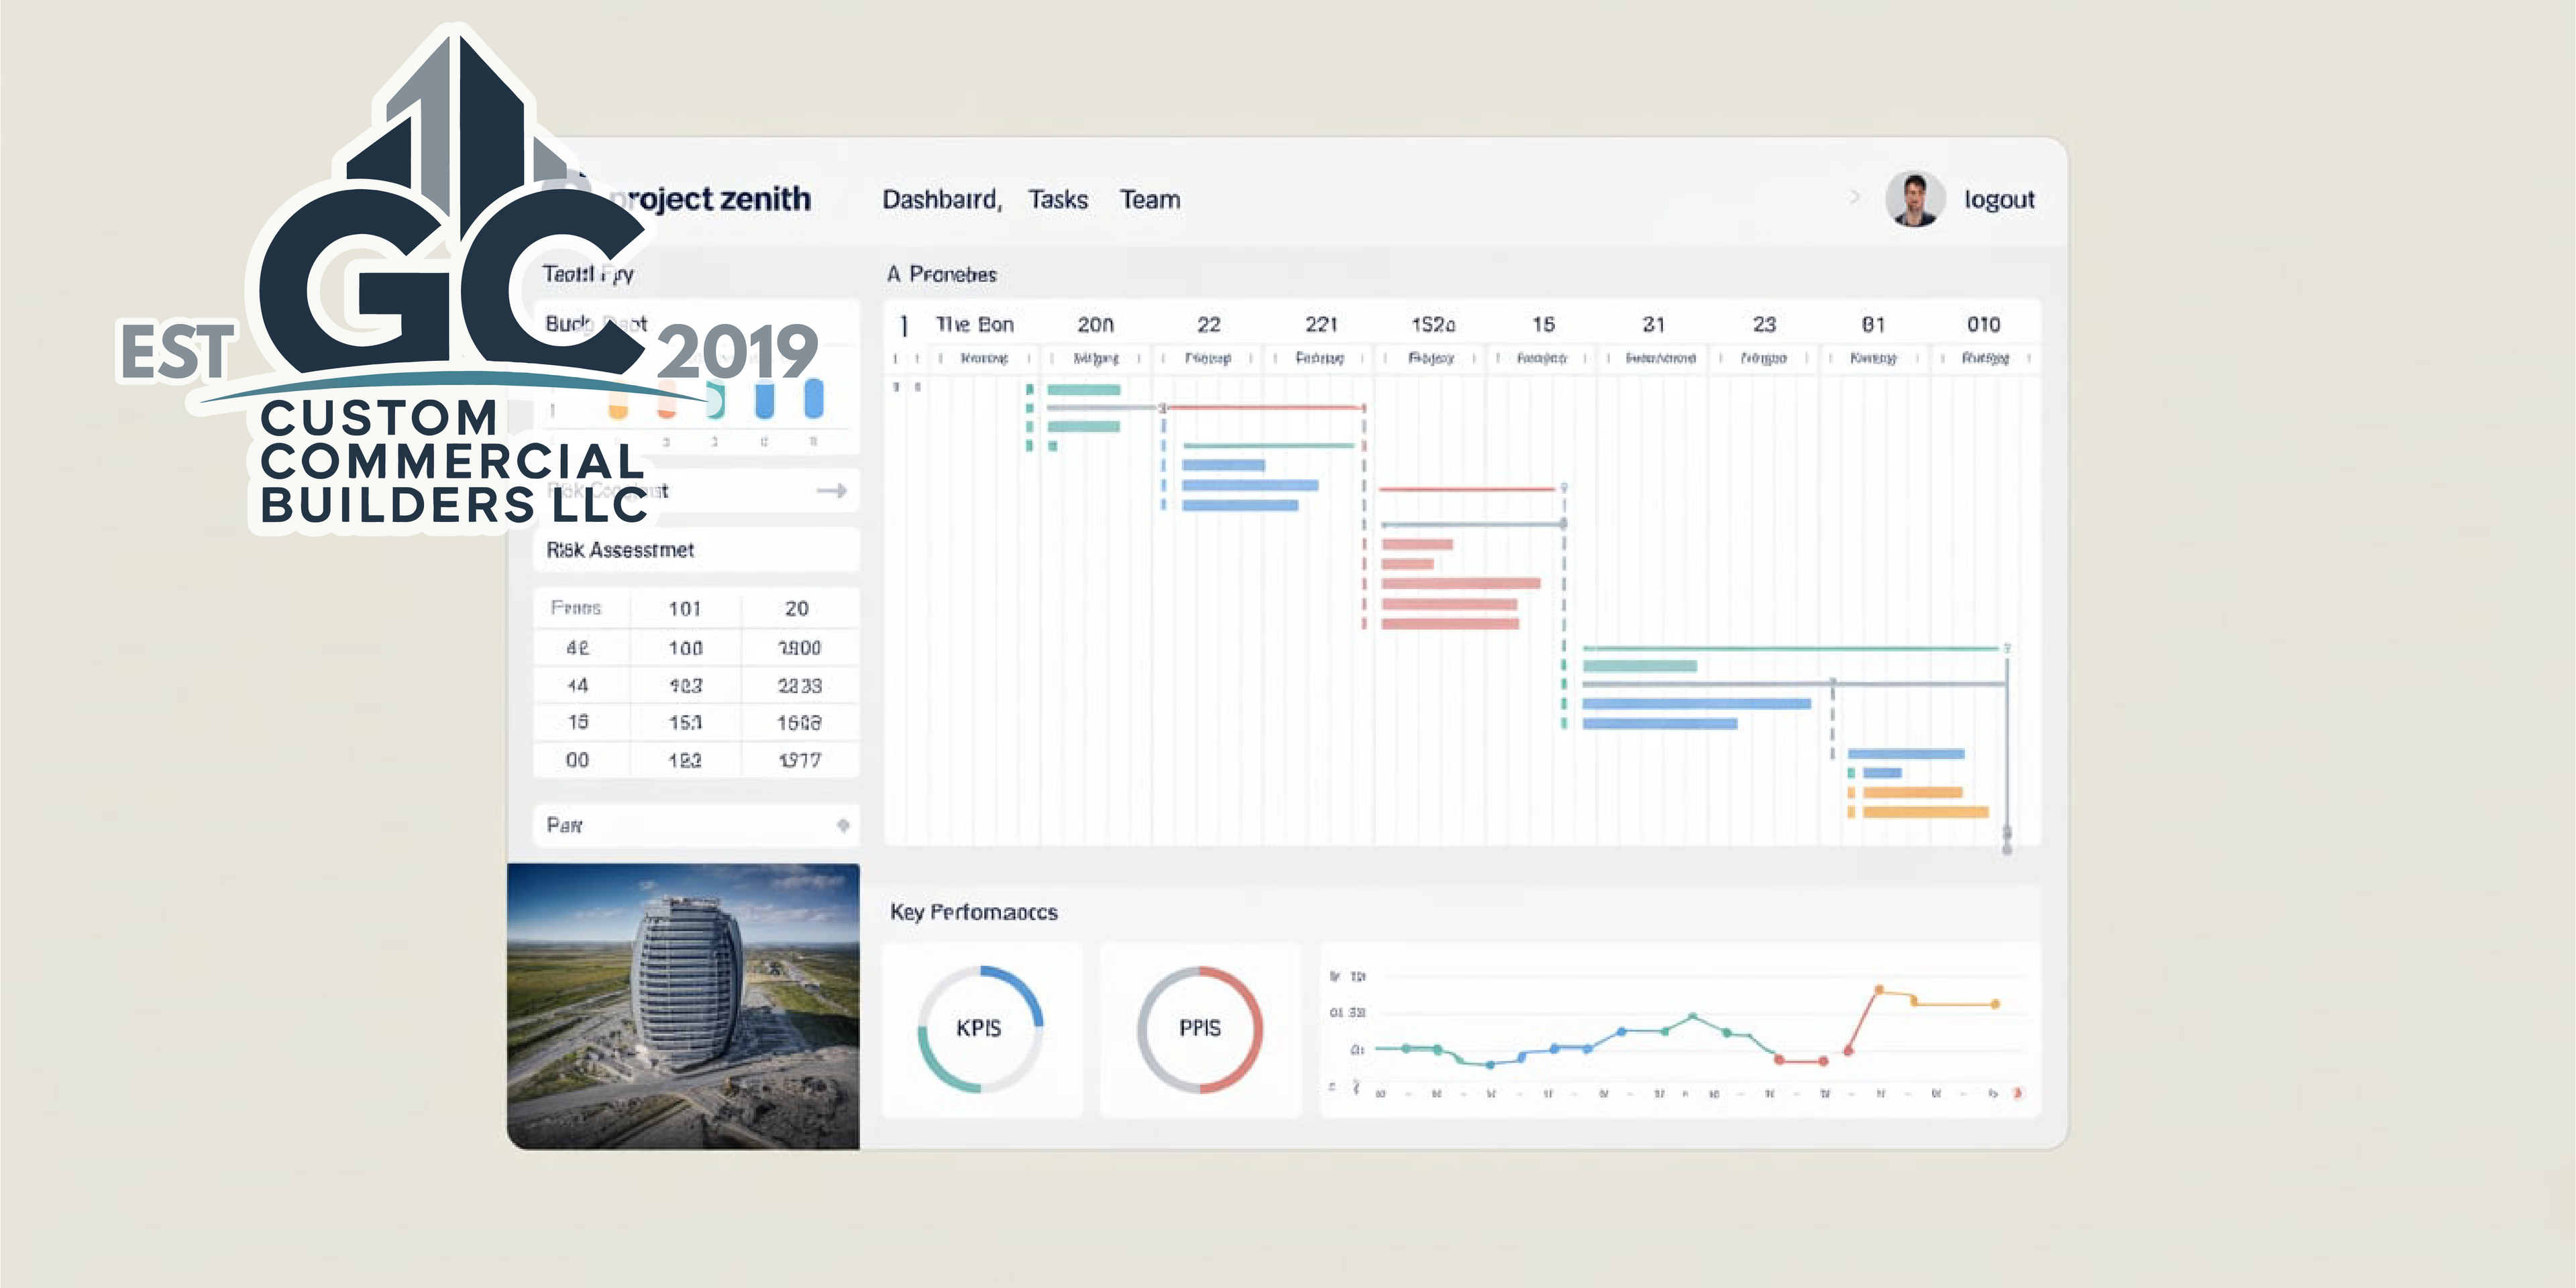Screen dimensions: 2576x1288
Task: Click the orange peak point on line chart
Action: coord(1878,989)
